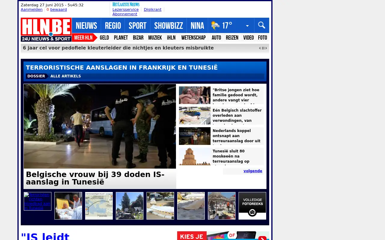
Task: Open article Eén Belgisch slachtoffer overleden
Action: [x=238, y=115]
